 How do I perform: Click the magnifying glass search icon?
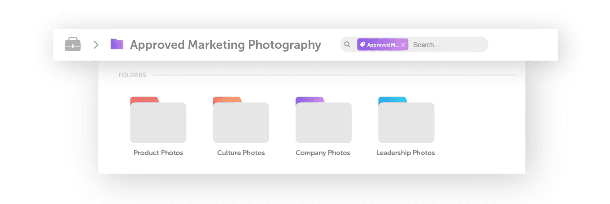pos(347,44)
